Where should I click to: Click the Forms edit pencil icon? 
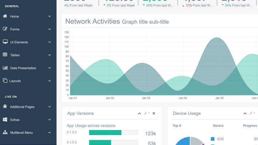(x=5, y=29)
